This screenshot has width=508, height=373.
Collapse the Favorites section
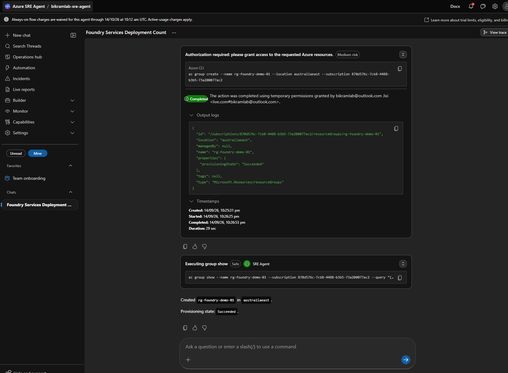coord(71,166)
